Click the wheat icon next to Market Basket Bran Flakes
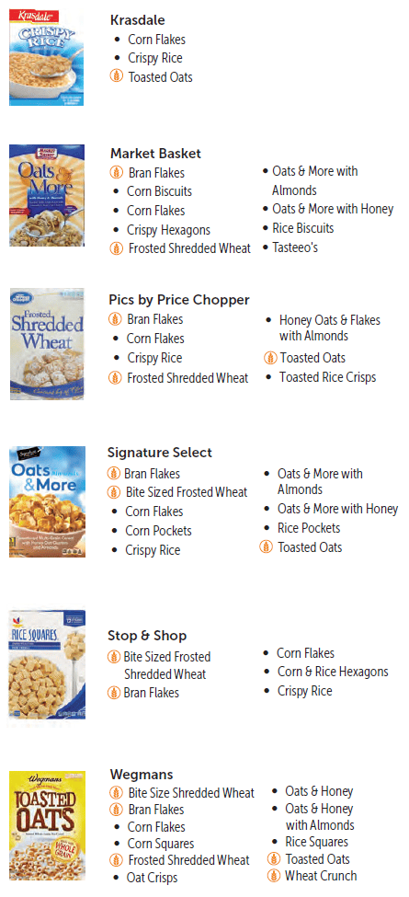 point(116,172)
